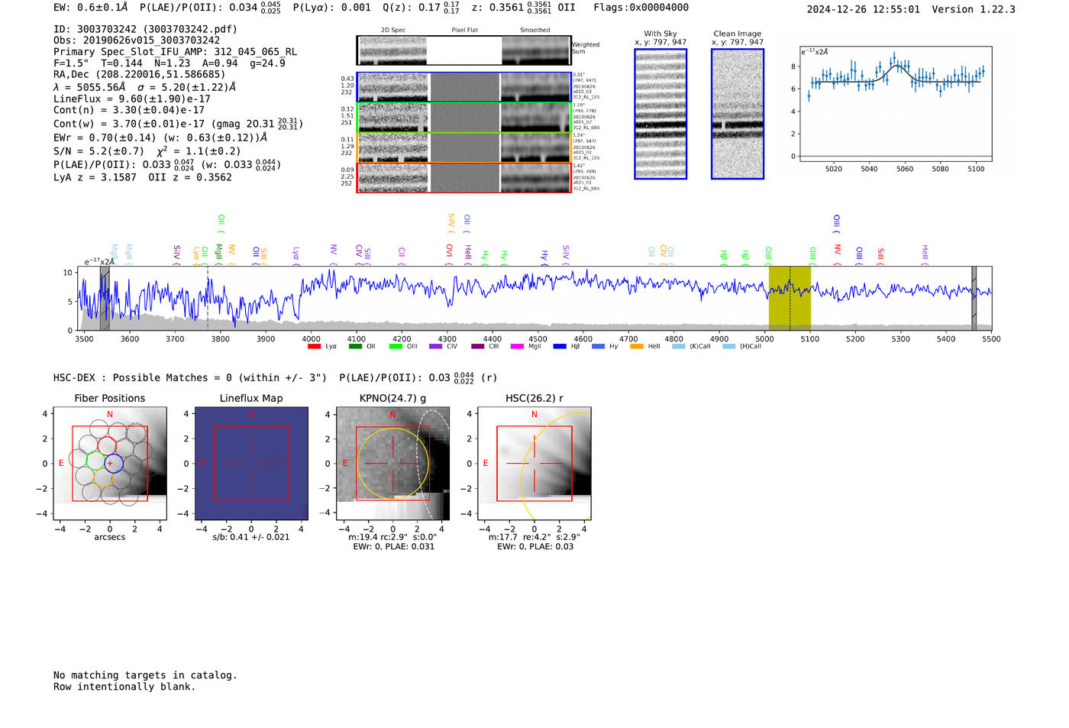Screen dimensions: 1069x728
Task: Click the 2D Spec column header
Action: tap(393, 31)
